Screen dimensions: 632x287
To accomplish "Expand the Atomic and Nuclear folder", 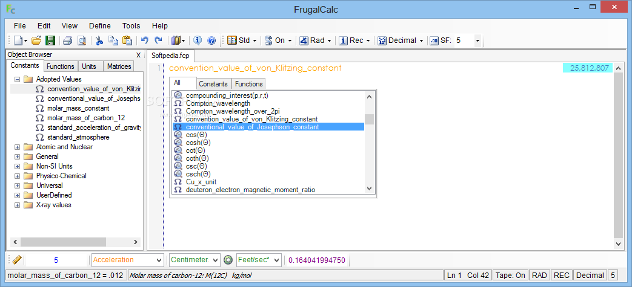I will (x=18, y=147).
